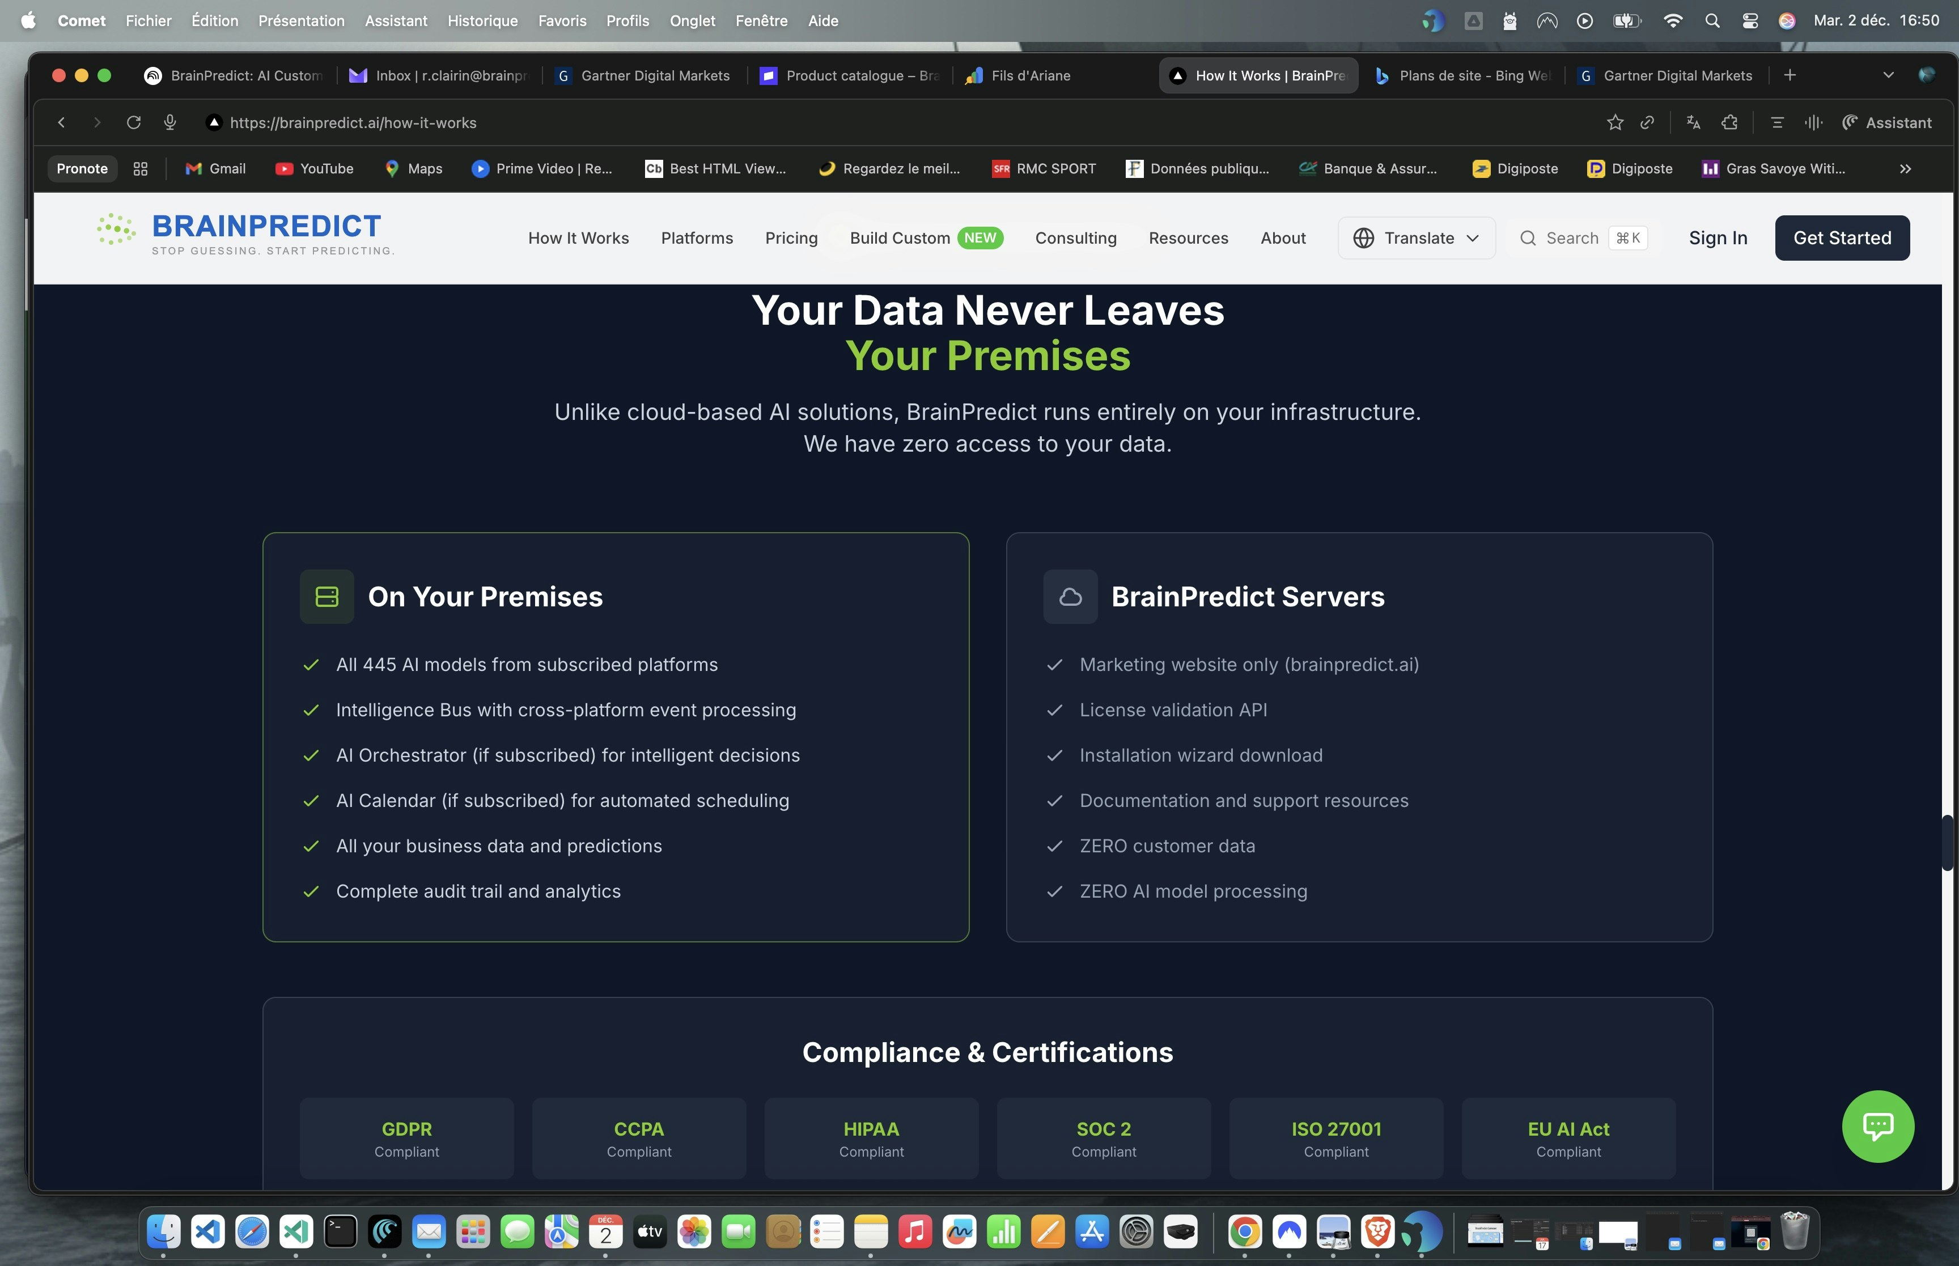Open the tab list dropdown chevron
Screen dimensions: 1959x1266
click(1888, 75)
